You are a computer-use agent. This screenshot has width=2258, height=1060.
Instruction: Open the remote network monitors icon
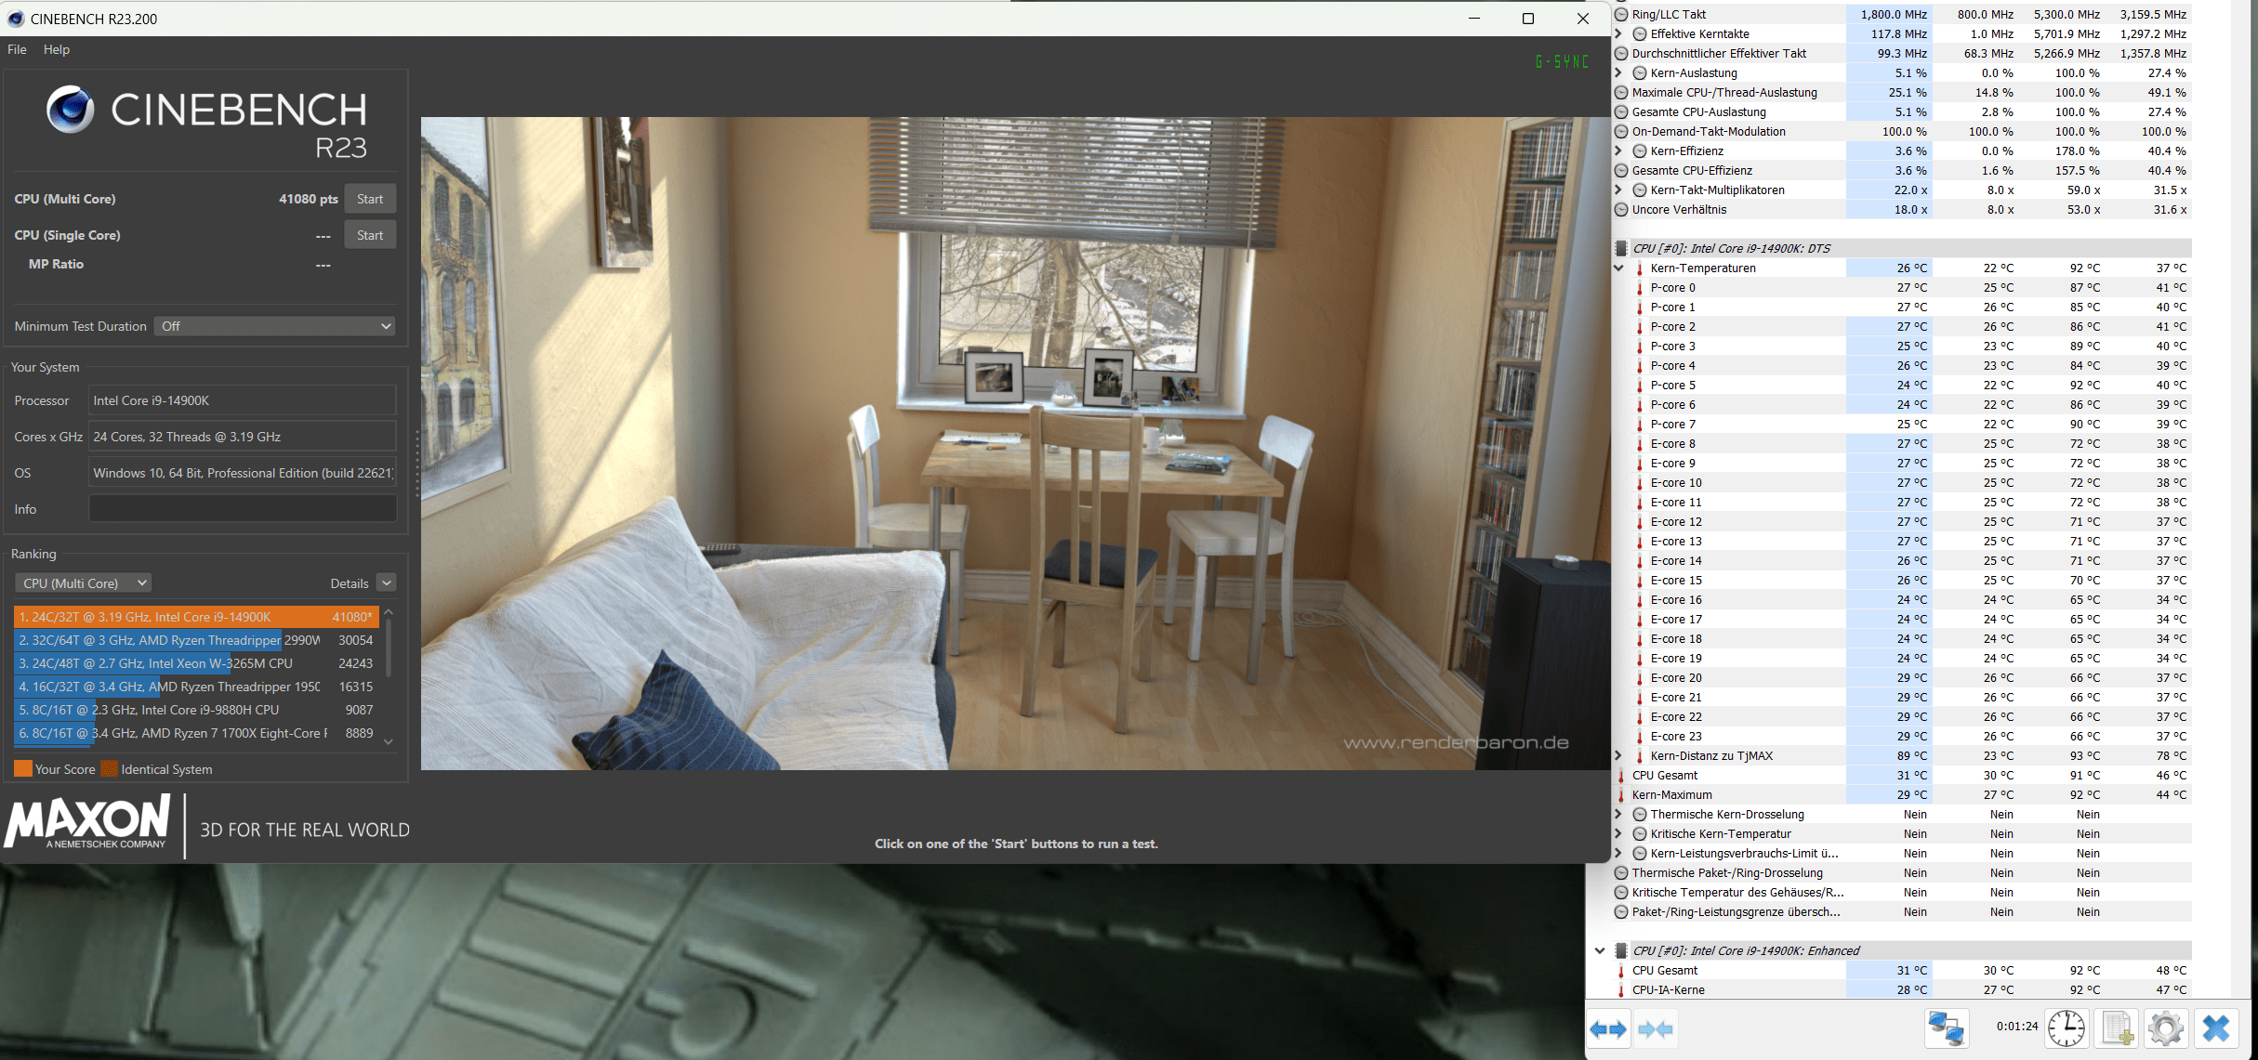(1946, 1028)
